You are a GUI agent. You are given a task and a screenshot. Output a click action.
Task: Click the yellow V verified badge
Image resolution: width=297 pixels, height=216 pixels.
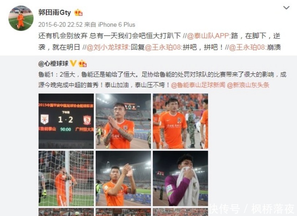73,63
